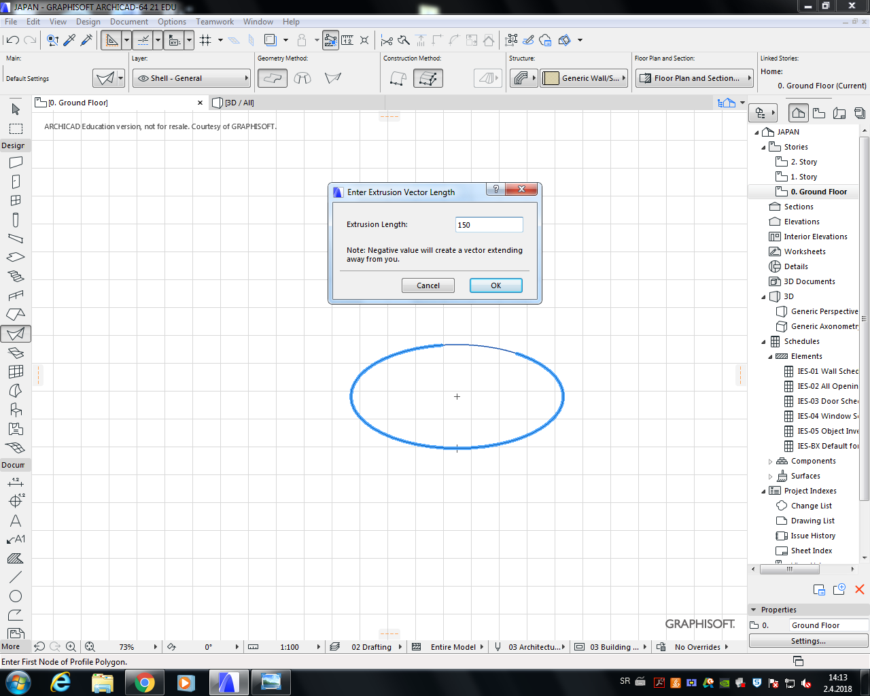Select the Object (chair) tool
Screen dimensions: 870x696
coord(16,410)
